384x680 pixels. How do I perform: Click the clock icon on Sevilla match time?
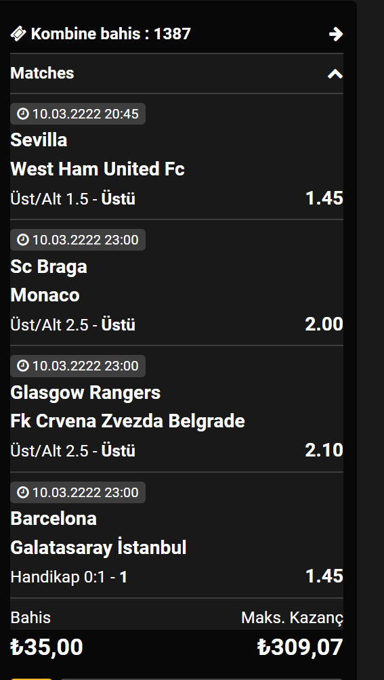(x=22, y=114)
